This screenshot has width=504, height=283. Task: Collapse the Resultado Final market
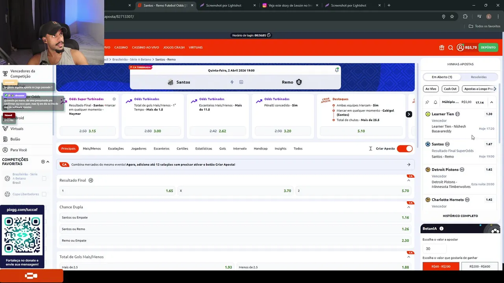point(408,180)
